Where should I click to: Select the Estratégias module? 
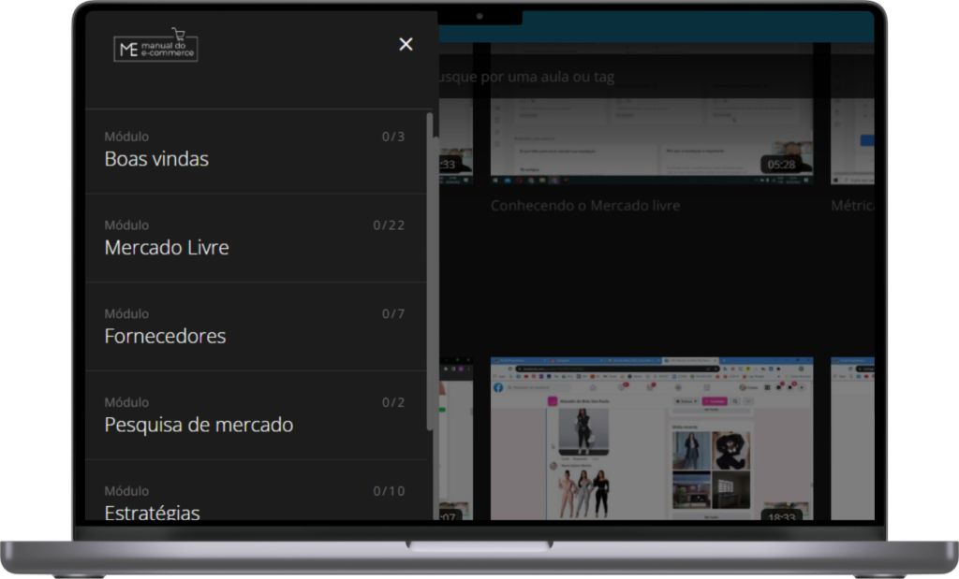[152, 510]
